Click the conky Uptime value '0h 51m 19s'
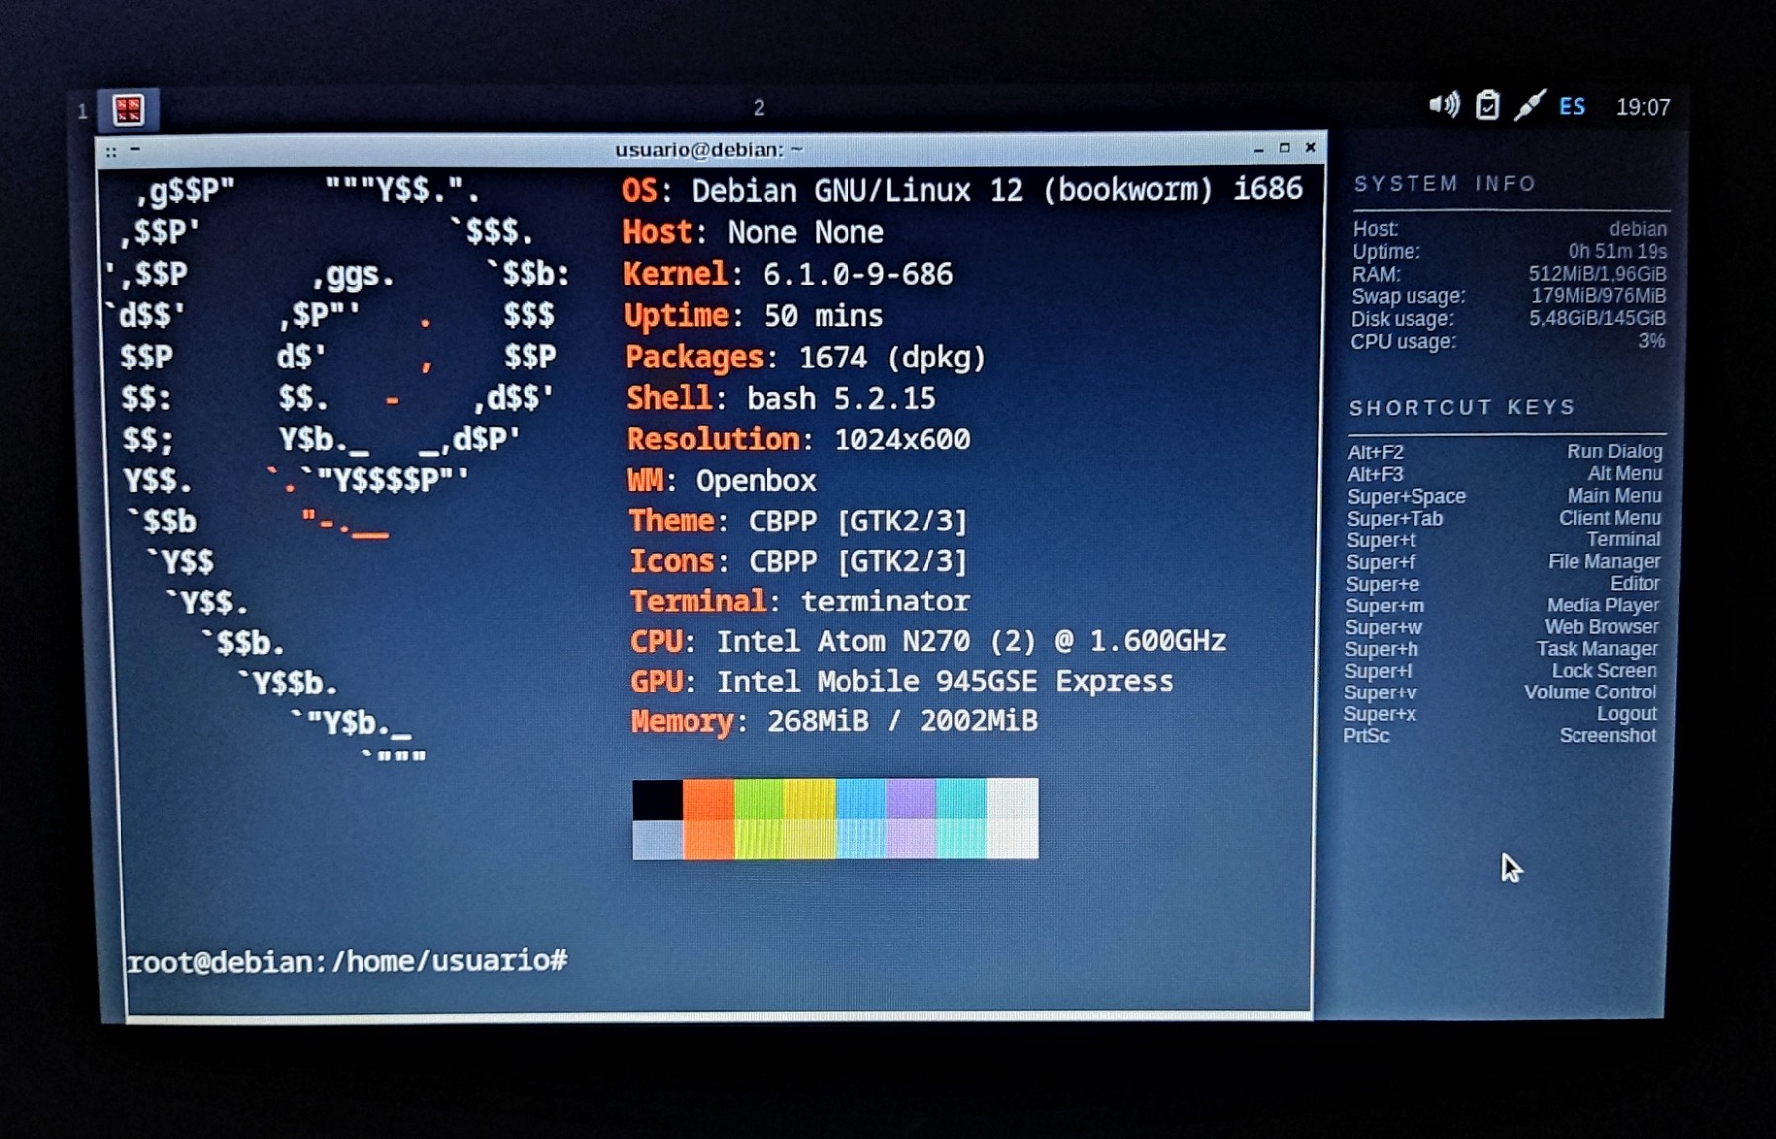 coord(1617,251)
